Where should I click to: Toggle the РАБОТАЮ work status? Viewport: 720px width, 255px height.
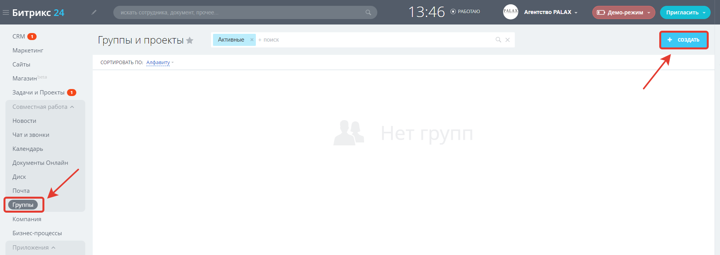click(x=465, y=12)
